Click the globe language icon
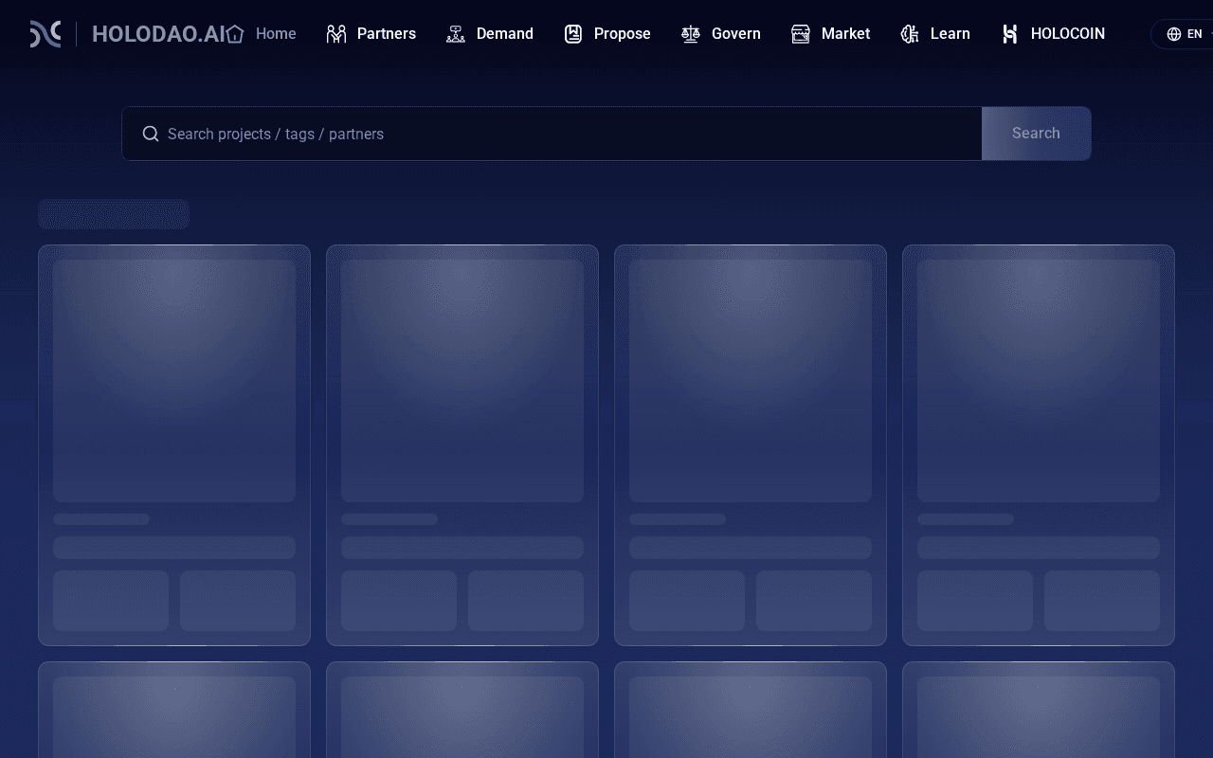Viewport: 1213px width, 758px height. (x=1174, y=34)
